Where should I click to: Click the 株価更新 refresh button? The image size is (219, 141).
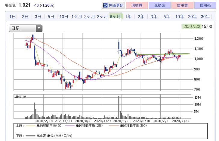[x=113, y=5]
